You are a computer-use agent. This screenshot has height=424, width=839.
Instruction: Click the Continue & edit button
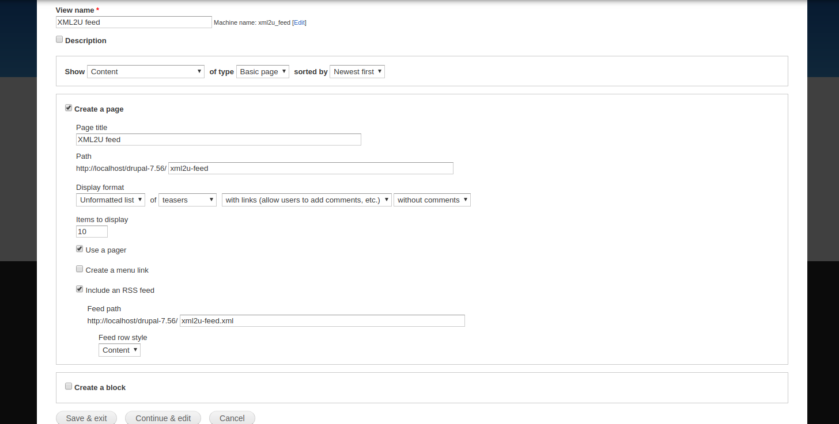163,418
